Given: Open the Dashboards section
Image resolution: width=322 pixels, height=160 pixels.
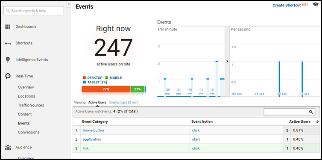Looking at the screenshot, I should (26, 27).
